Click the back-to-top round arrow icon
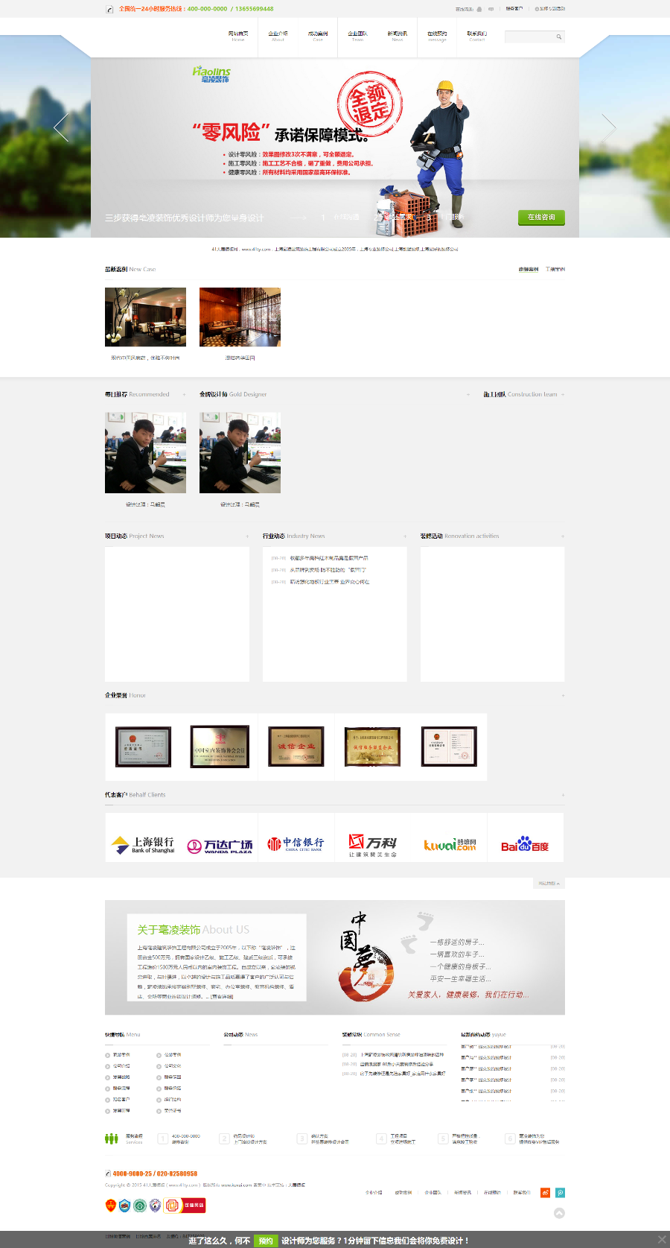The height and width of the screenshot is (1248, 670). tap(559, 1213)
